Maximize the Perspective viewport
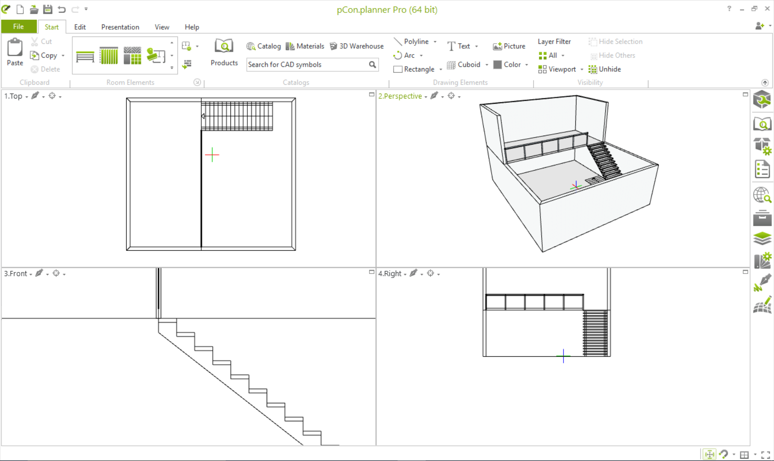774x461 pixels. pos(745,95)
